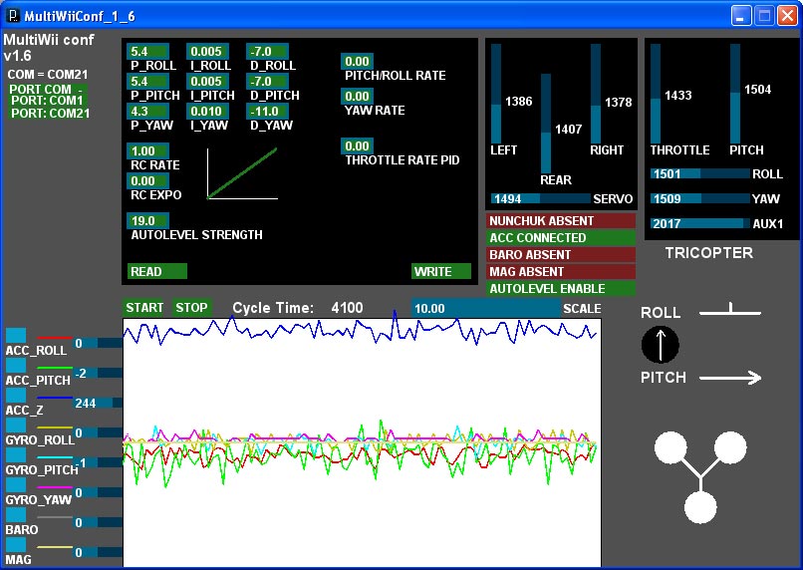Toggle the MAG graph visibility square

pos(15,545)
